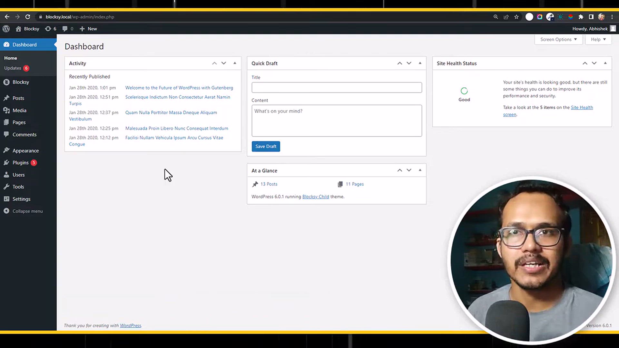Click the share page icon
This screenshot has height=348, width=619.
coord(506,17)
